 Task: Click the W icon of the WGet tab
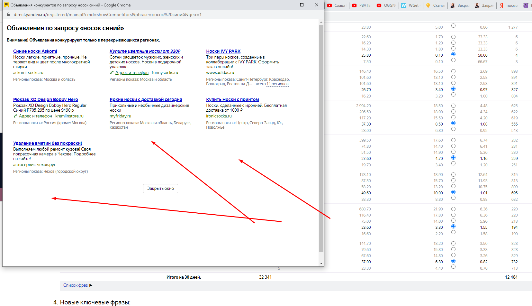404,5
